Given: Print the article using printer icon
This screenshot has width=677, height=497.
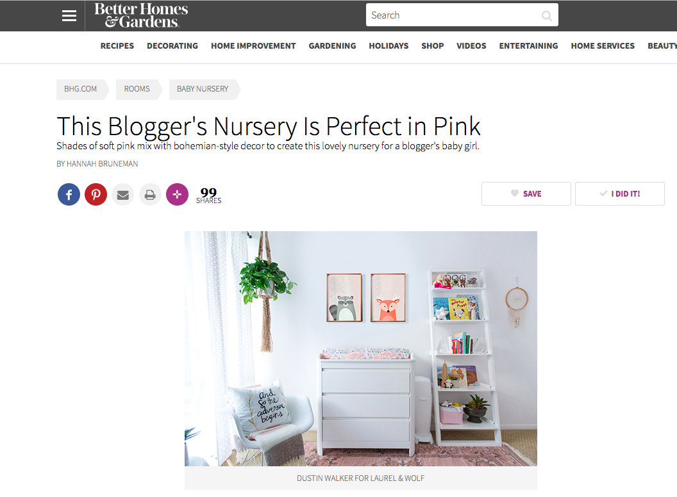Looking at the screenshot, I should [x=150, y=195].
